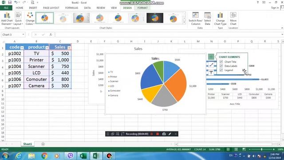
Task: Open the Add Chart Element menu
Action: click(x=7, y=19)
